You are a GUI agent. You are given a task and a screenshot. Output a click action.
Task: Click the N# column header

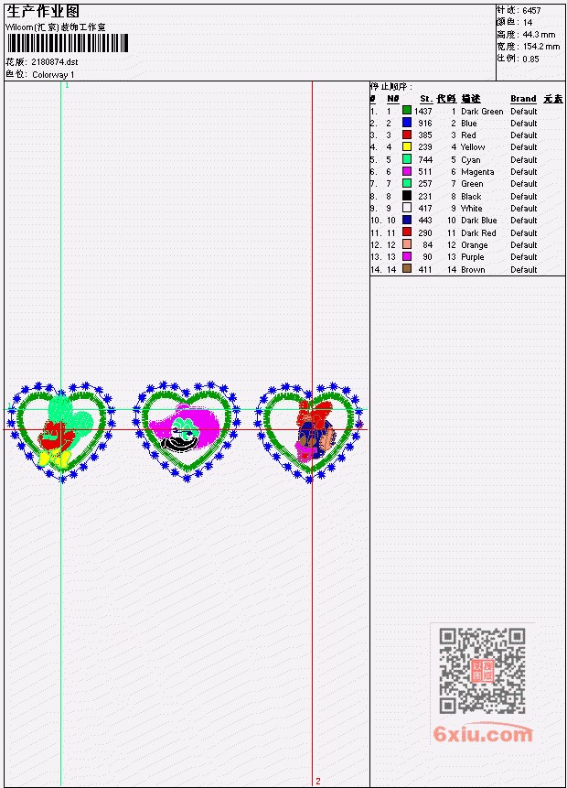coord(392,99)
